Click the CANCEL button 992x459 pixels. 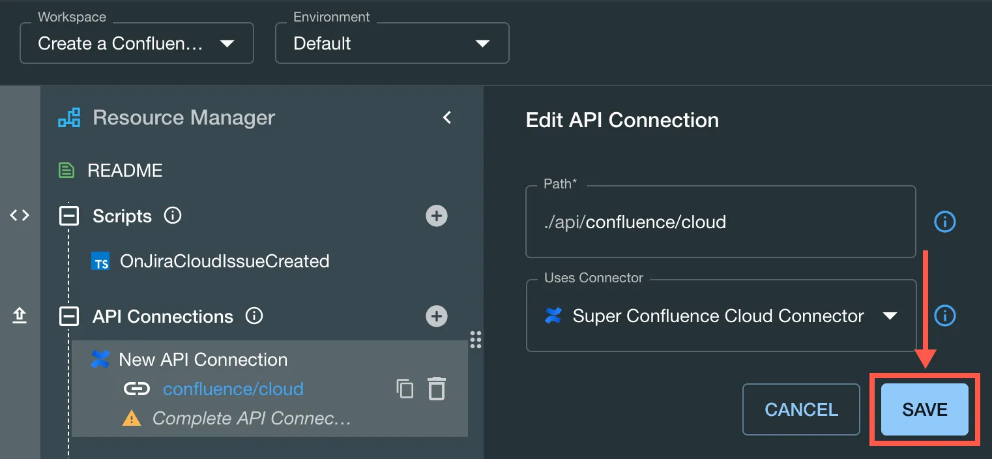(x=801, y=409)
